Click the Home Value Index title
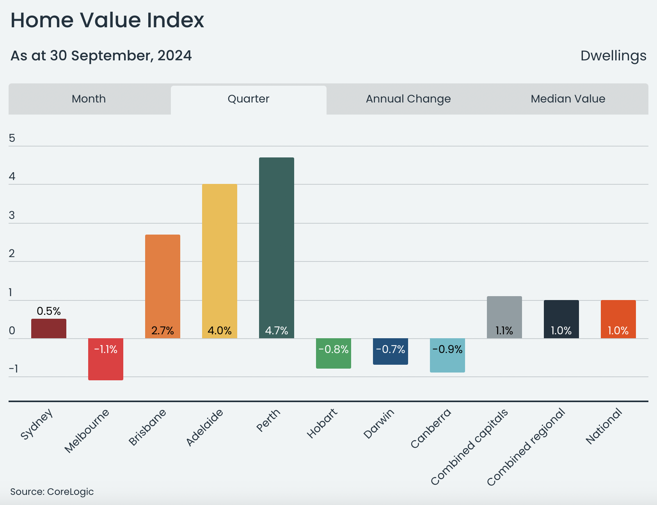Screen dimensions: 657x505 point(107,20)
